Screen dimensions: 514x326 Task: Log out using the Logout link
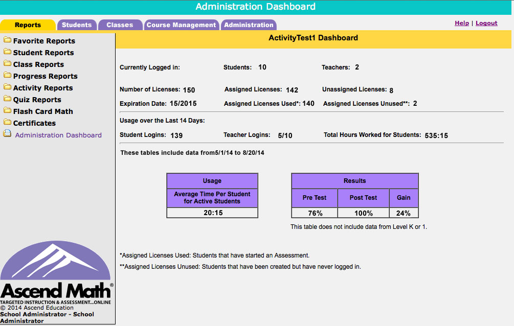486,23
